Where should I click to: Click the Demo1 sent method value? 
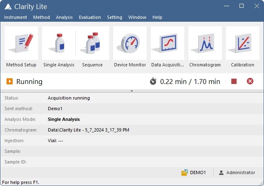[x=55, y=109]
